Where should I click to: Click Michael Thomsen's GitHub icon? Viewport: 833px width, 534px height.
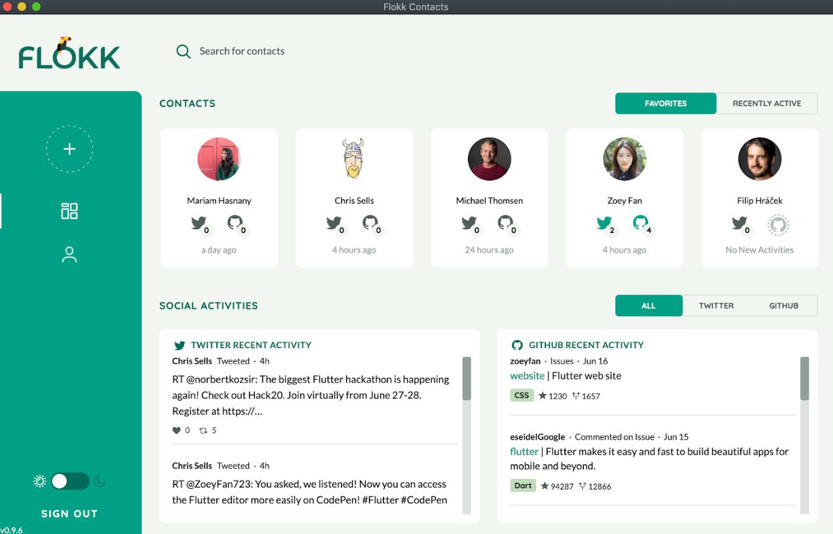[505, 222]
